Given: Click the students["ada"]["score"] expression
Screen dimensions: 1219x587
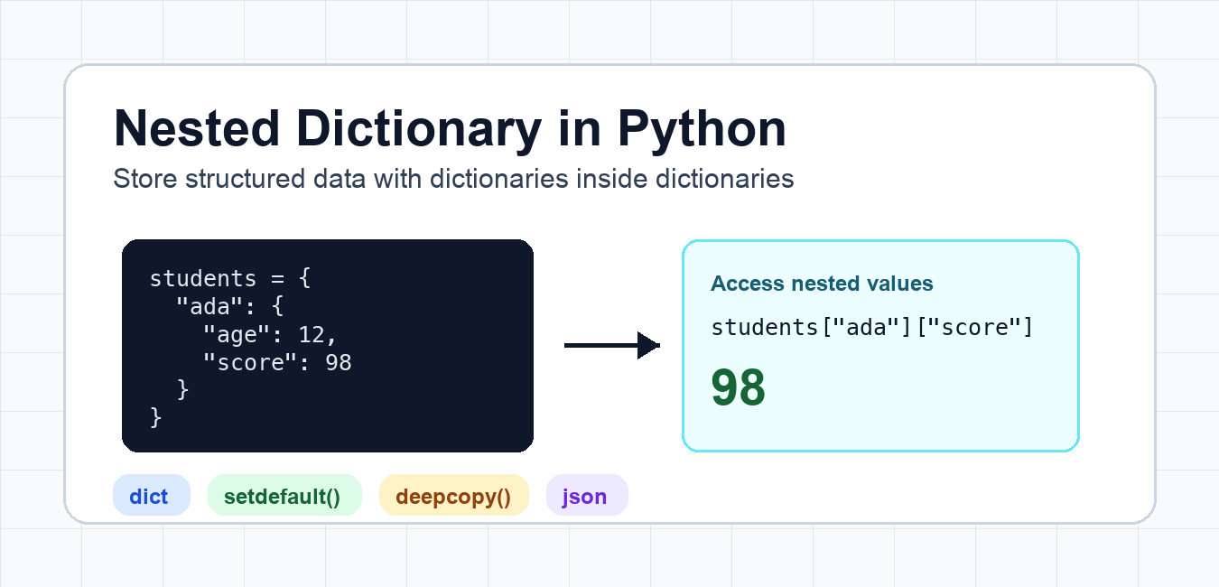Looking at the screenshot, I should coord(872,327).
